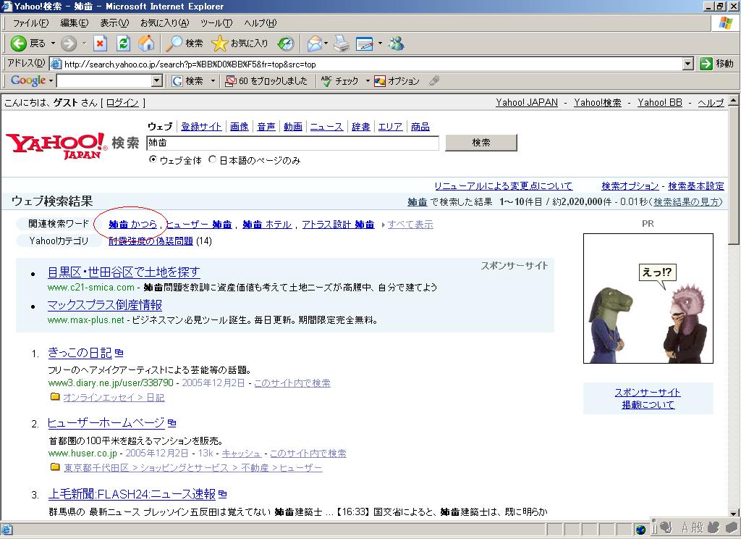Image resolution: width=741 pixels, height=539 pixels.
Task: Open Google toolbar options button
Action: (x=397, y=81)
